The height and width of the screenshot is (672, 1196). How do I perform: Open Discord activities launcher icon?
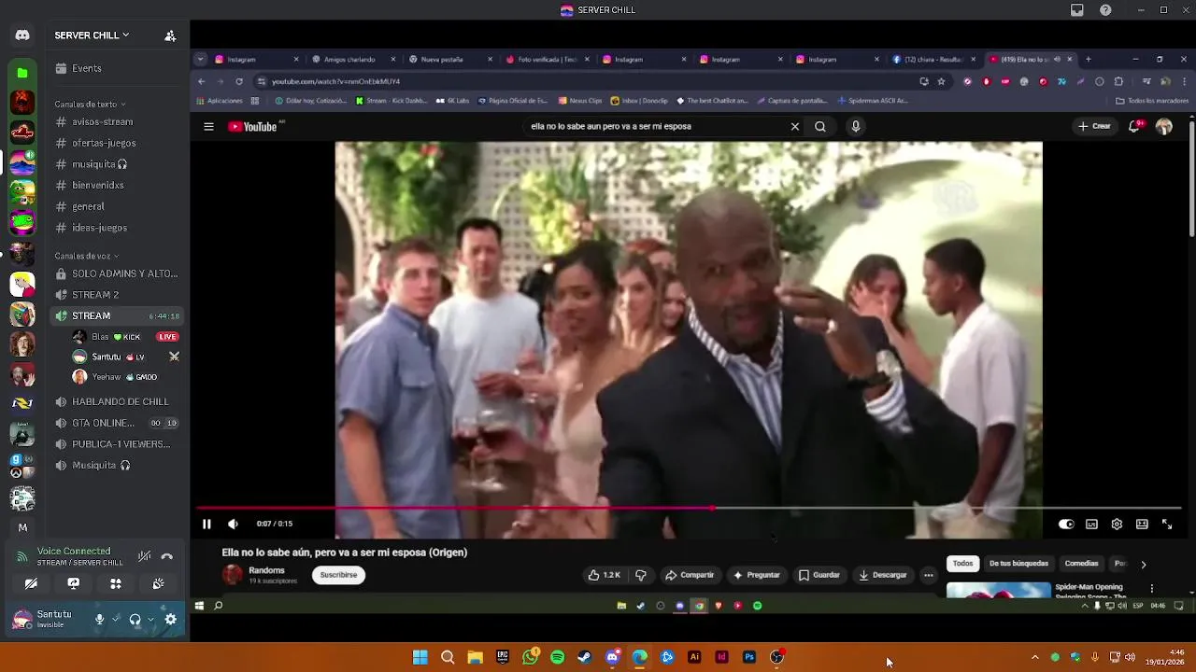point(116,583)
